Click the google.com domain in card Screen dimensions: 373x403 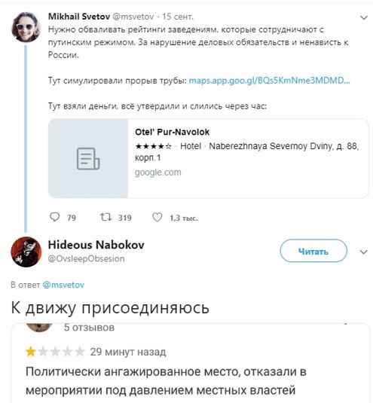tap(157, 172)
